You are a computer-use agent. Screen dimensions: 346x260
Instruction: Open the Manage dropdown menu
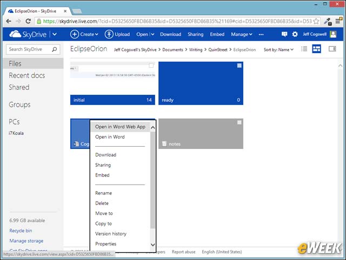click(242, 34)
